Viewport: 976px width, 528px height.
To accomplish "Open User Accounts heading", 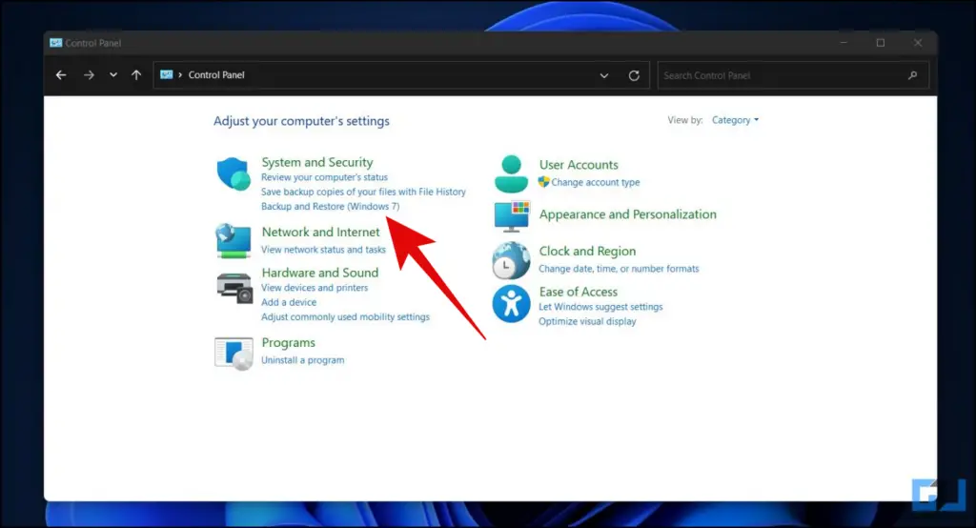I will [579, 164].
